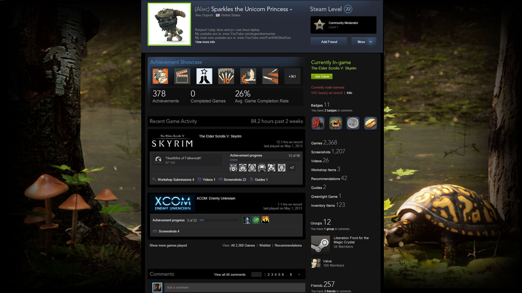
Task: Click the clapperboard achievement icon
Action: (x=182, y=76)
